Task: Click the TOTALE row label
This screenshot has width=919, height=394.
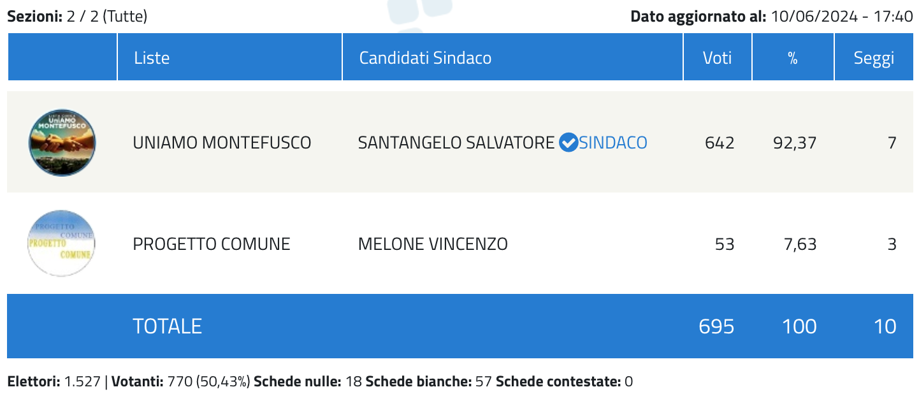Action: coord(167,326)
